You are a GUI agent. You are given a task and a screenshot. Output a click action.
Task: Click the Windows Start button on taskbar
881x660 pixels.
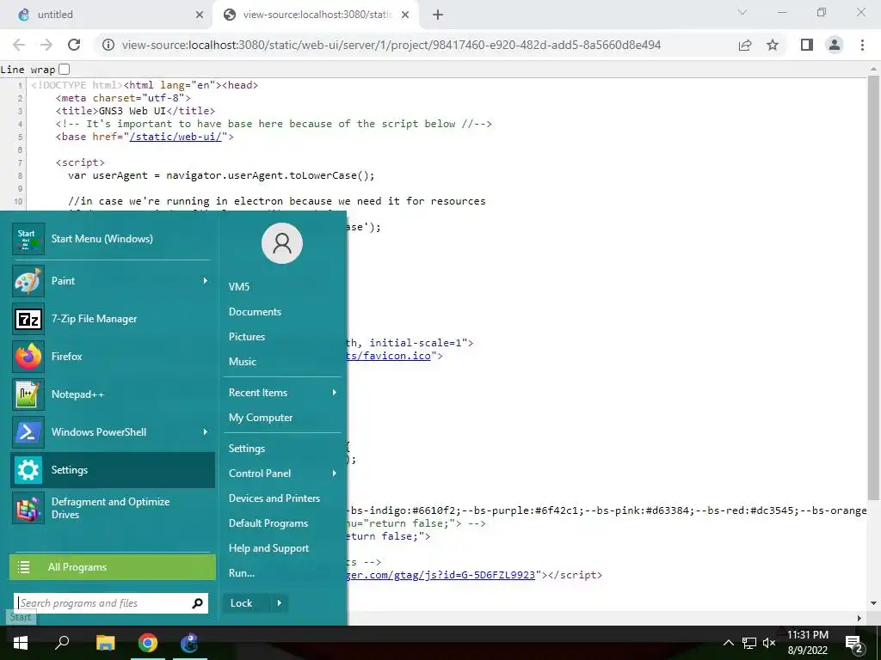21,643
